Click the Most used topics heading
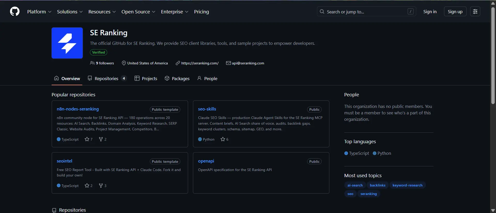This screenshot has height=213, width=496. point(363,175)
